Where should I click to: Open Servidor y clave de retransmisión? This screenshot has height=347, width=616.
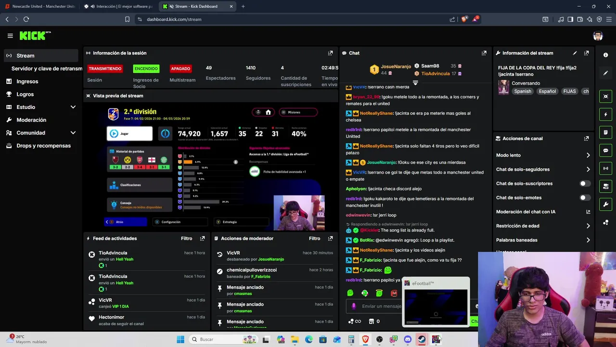(47, 68)
